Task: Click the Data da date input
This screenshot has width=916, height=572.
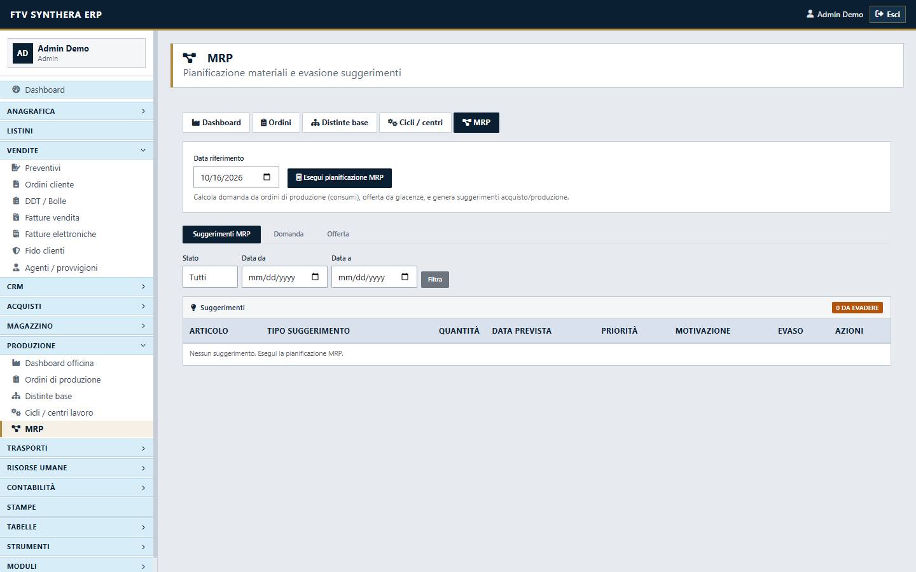Action: (284, 277)
